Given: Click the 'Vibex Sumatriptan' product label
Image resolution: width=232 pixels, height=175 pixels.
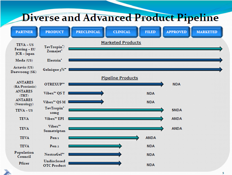Looking at the screenshot, I should [x=54, y=129].
